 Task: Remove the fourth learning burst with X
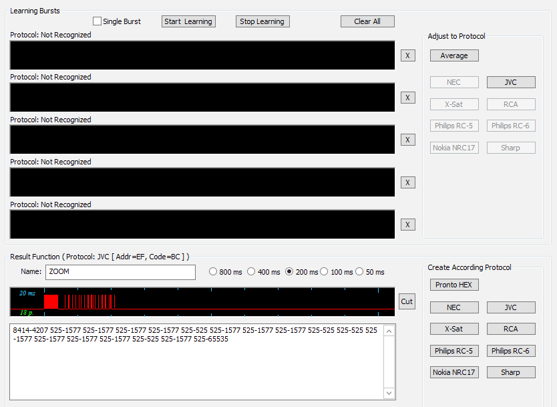pos(408,182)
